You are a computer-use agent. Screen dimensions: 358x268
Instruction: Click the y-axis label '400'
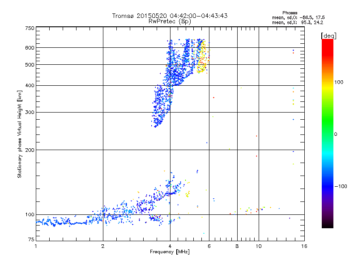30,85
